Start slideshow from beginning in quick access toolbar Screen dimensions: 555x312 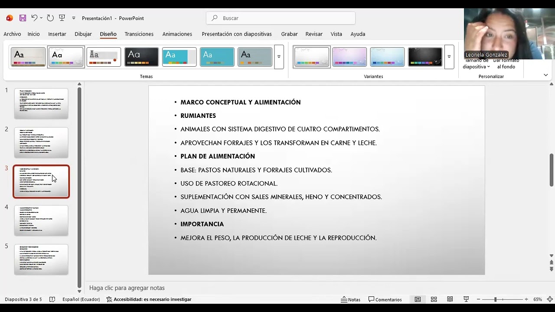click(x=62, y=18)
